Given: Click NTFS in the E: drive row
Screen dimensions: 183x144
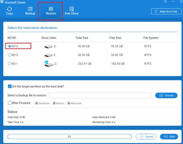Looking at the screenshot, I should click(x=148, y=55).
